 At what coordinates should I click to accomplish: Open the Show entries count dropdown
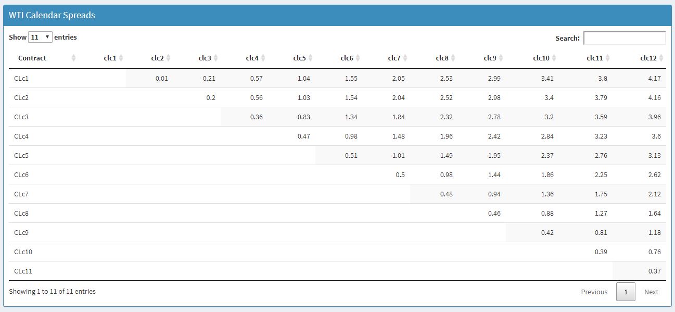click(40, 37)
